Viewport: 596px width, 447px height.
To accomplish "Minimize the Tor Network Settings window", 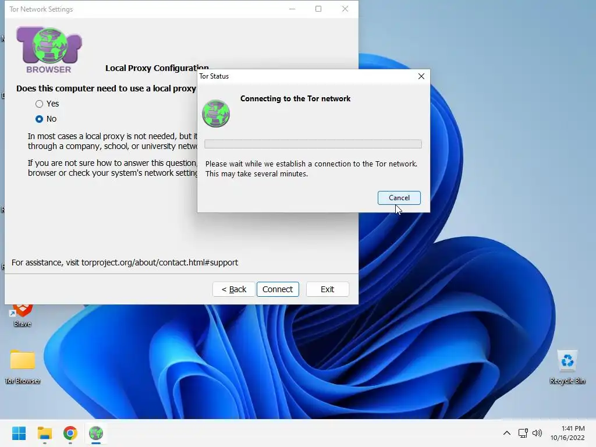I will coord(292,9).
